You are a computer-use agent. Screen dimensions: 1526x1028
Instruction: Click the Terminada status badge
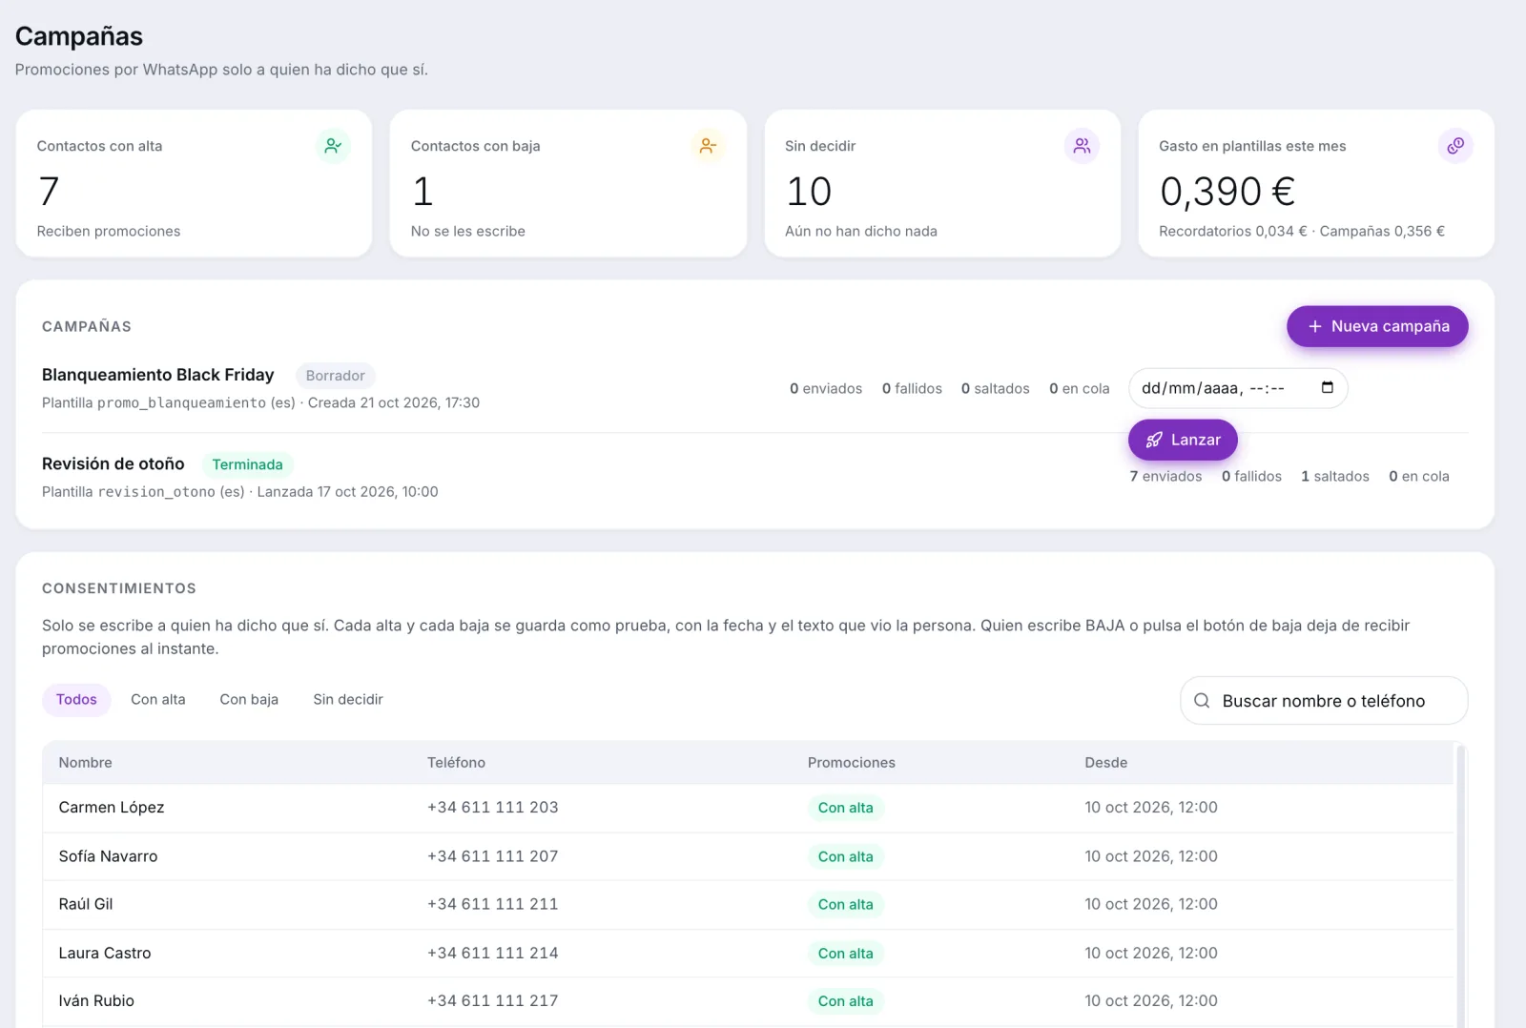pyautogui.click(x=247, y=464)
